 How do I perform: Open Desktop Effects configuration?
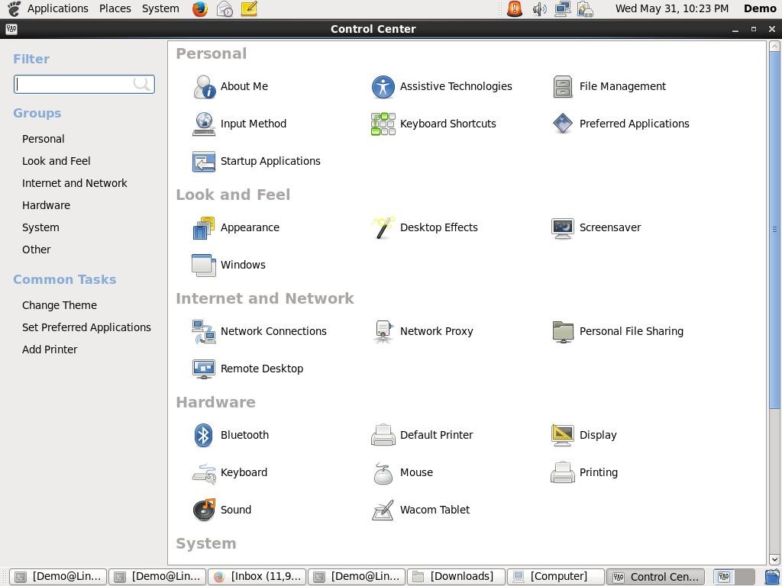tap(439, 227)
